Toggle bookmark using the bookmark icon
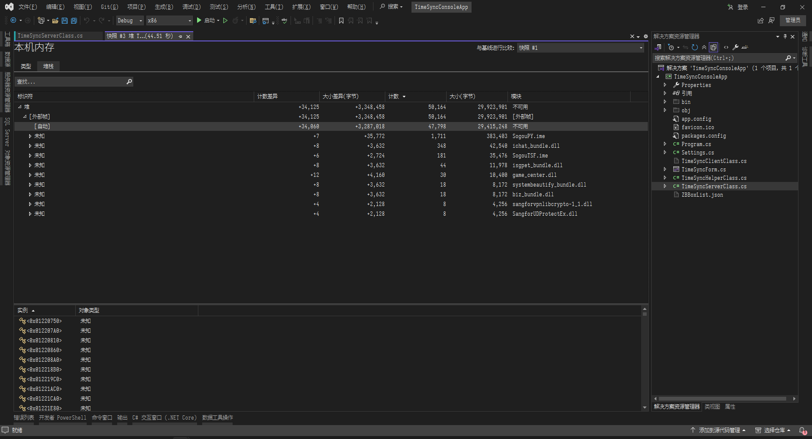Viewport: 812px width, 439px height. [x=341, y=20]
